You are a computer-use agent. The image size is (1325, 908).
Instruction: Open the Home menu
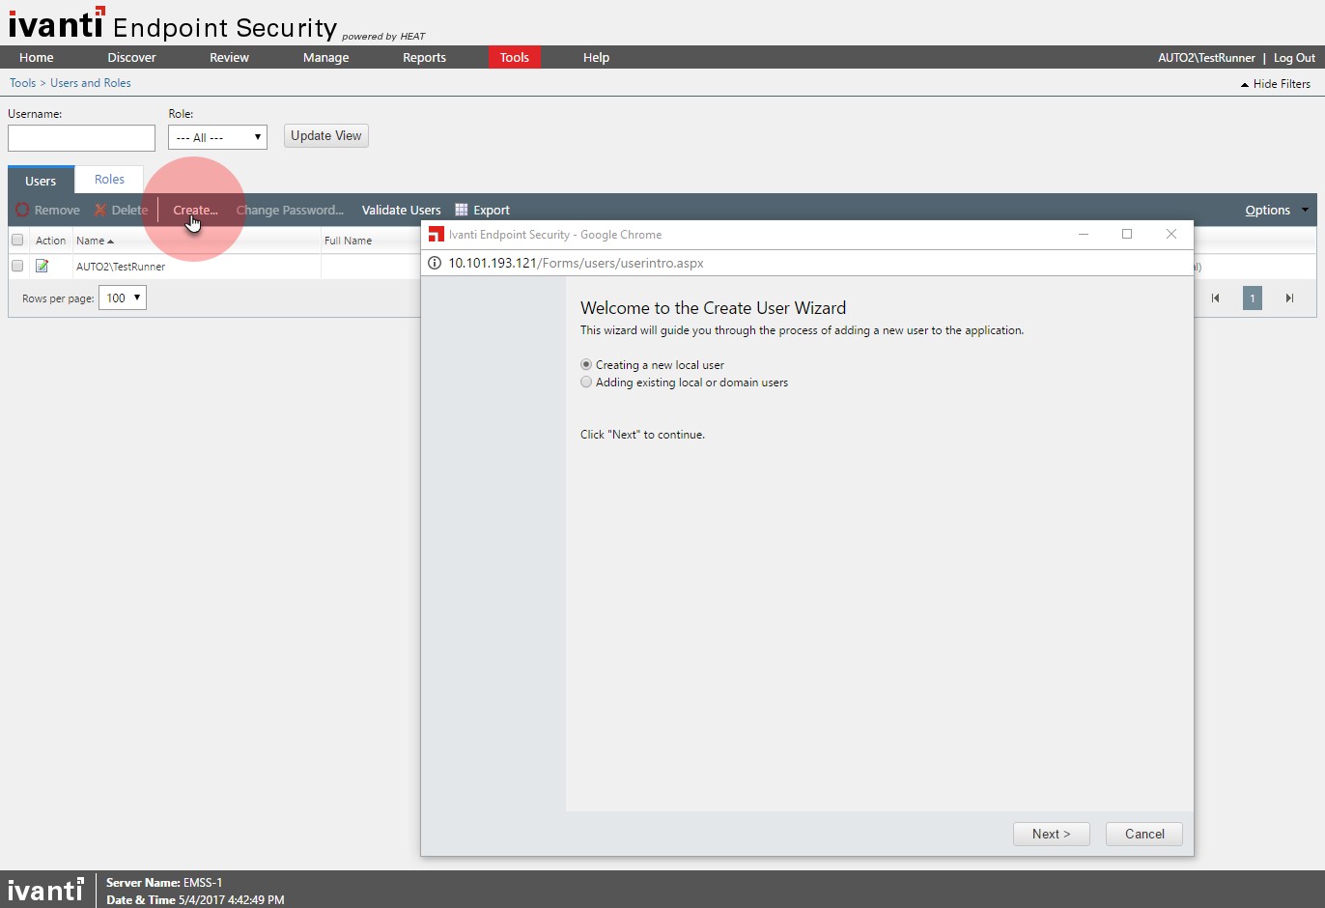pyautogui.click(x=37, y=57)
